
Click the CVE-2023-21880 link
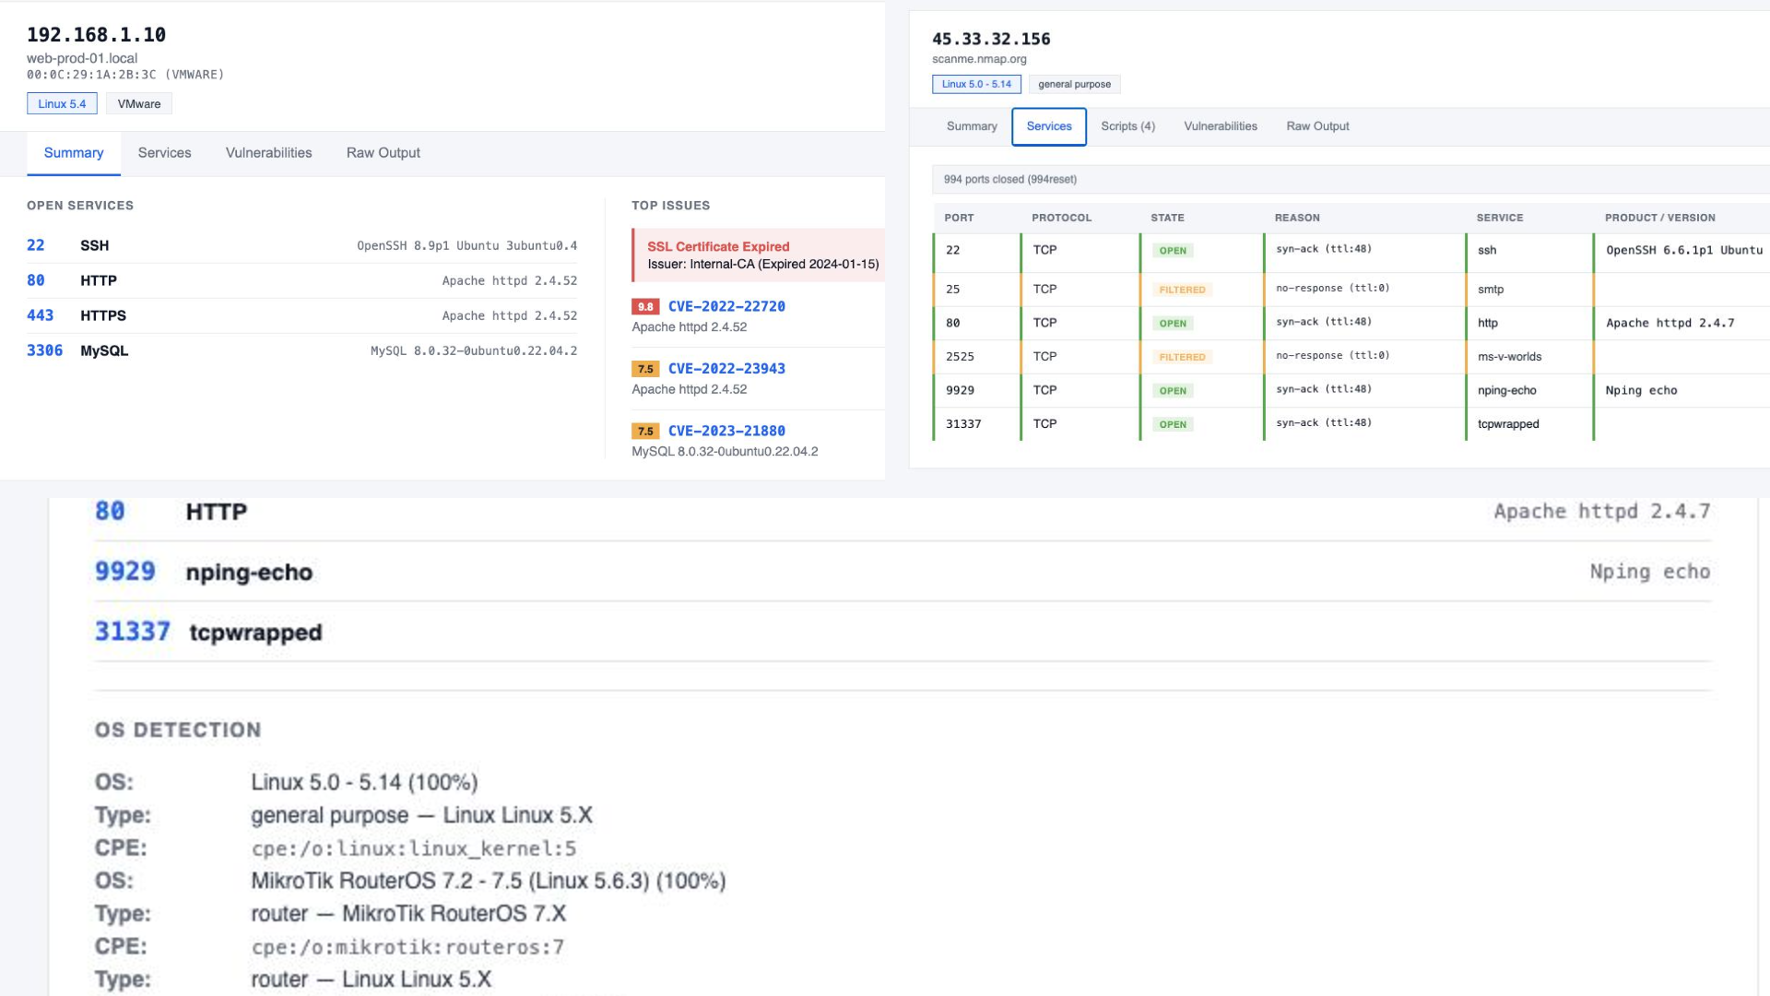click(x=726, y=430)
